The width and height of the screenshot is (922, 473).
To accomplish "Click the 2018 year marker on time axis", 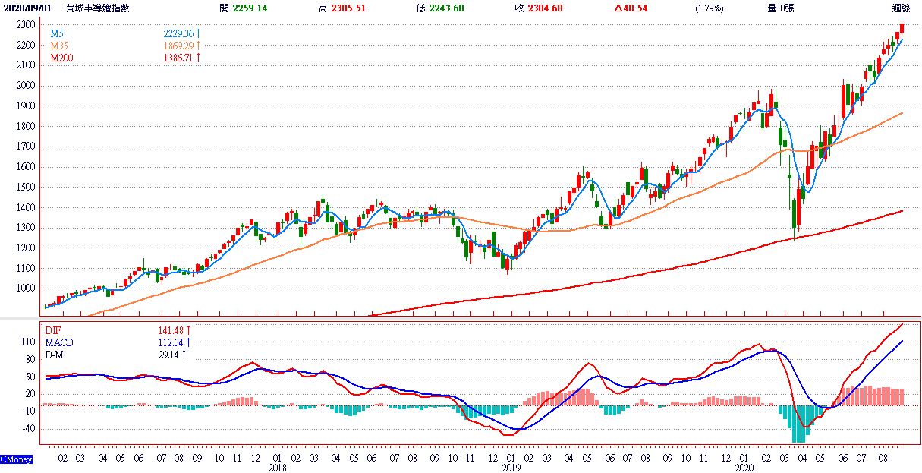I will (276, 469).
